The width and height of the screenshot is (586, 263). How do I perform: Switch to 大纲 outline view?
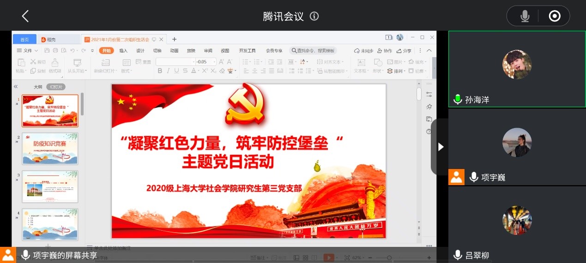pyautogui.click(x=37, y=87)
